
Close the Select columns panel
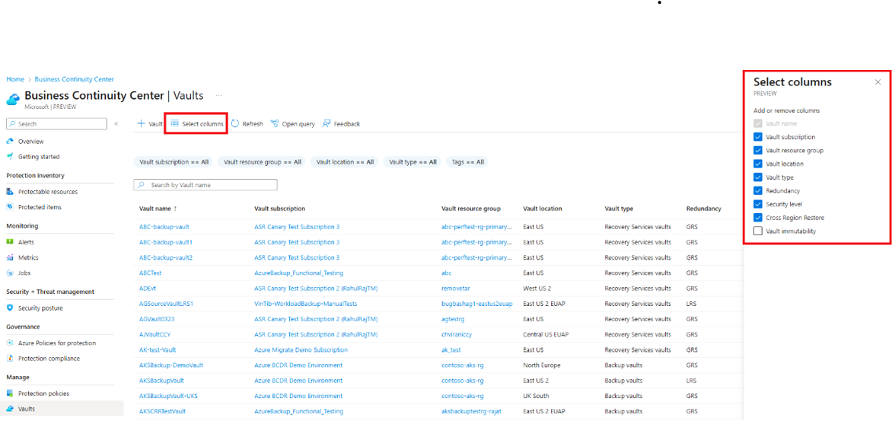tap(878, 82)
